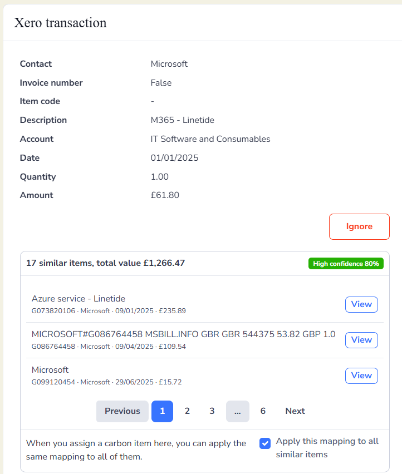The image size is (402, 474).
Task: Click the quantity value 1.00
Action: [159, 176]
